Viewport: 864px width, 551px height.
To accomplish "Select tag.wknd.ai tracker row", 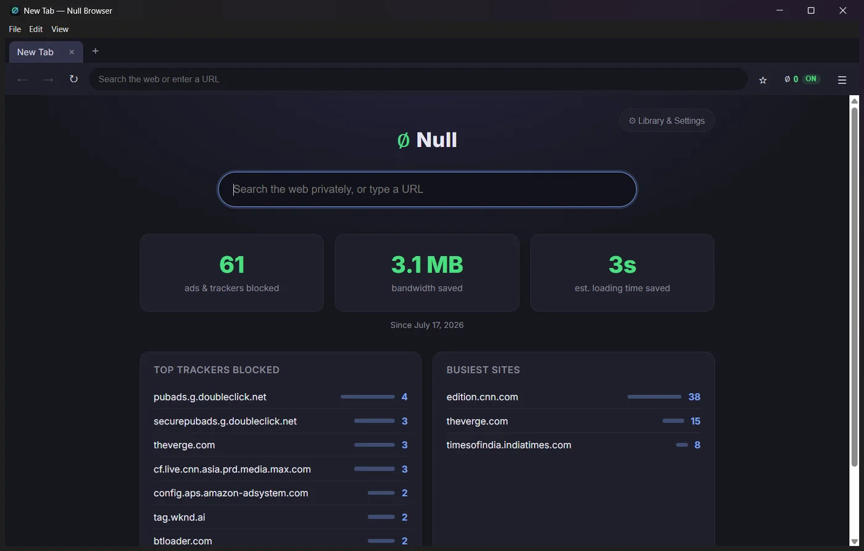I will [281, 517].
